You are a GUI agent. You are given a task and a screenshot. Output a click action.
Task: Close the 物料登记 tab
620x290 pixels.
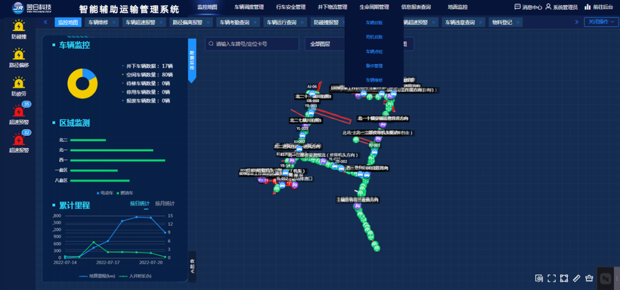(x=518, y=22)
